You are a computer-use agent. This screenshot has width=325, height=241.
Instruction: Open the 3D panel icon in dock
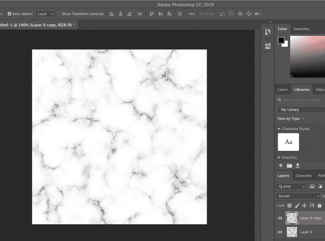tap(267, 46)
